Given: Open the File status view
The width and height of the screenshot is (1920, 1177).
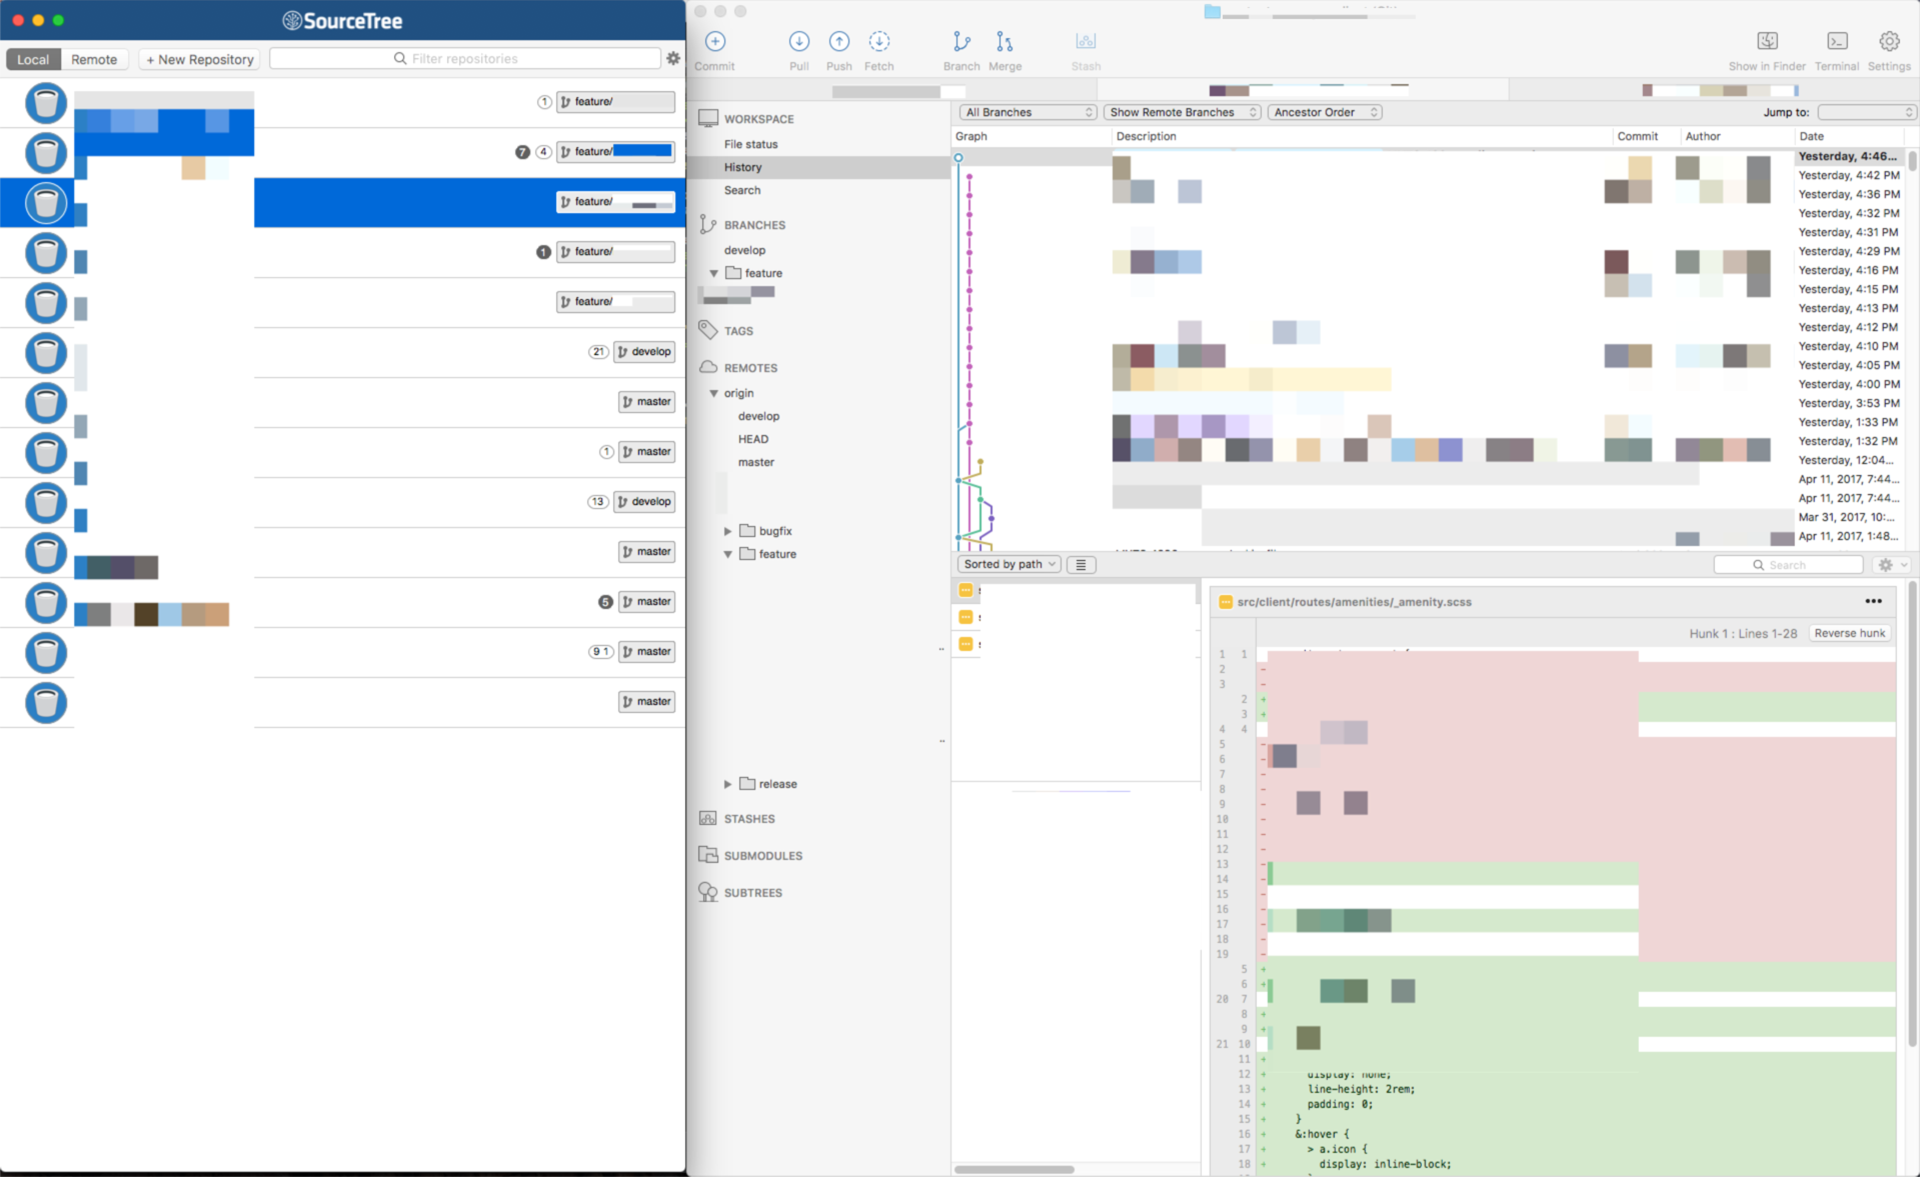Looking at the screenshot, I should [x=750, y=144].
